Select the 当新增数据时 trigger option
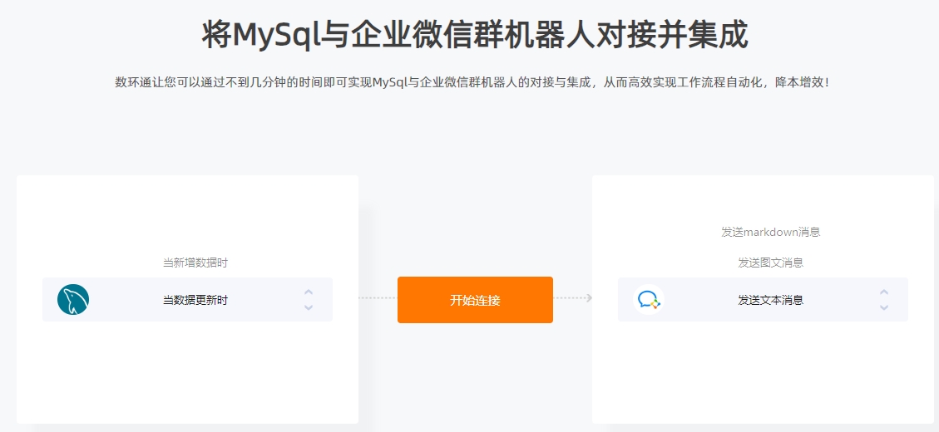Image resolution: width=939 pixels, height=432 pixels. pos(195,263)
